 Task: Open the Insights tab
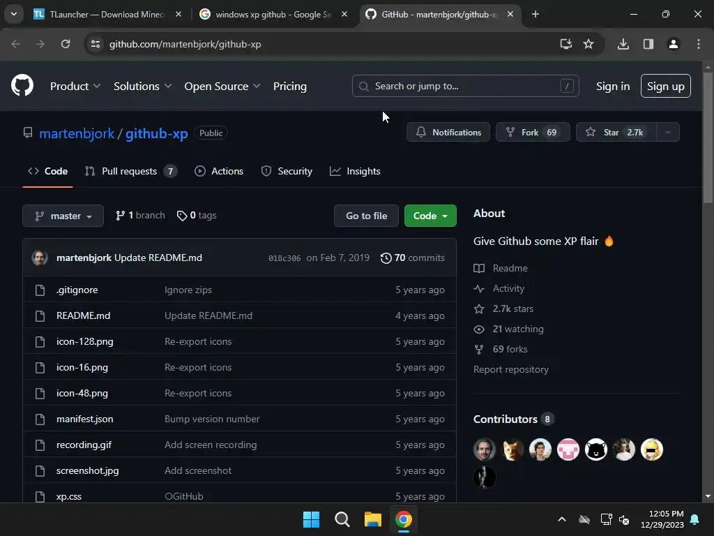tap(355, 172)
